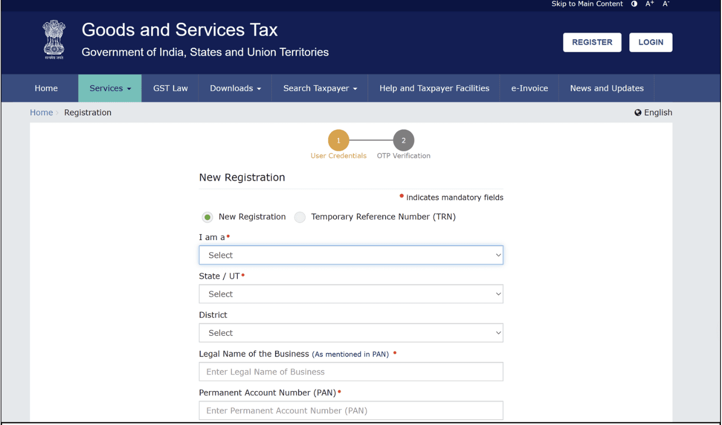This screenshot has width=722, height=425.
Task: Open the District dropdown
Action: [x=351, y=333]
